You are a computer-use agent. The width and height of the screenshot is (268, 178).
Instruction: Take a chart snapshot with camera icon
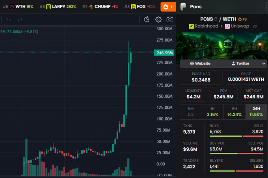(x=170, y=19)
